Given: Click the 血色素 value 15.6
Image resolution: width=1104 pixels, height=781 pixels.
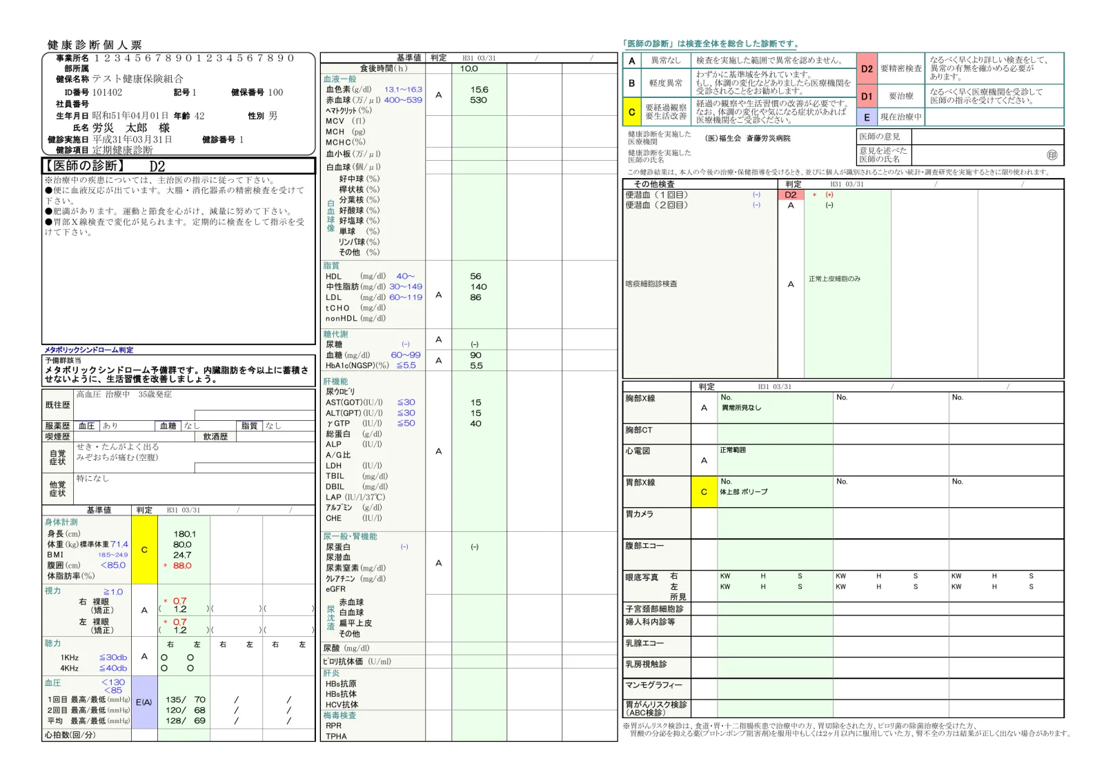Looking at the screenshot, I should tap(479, 90).
